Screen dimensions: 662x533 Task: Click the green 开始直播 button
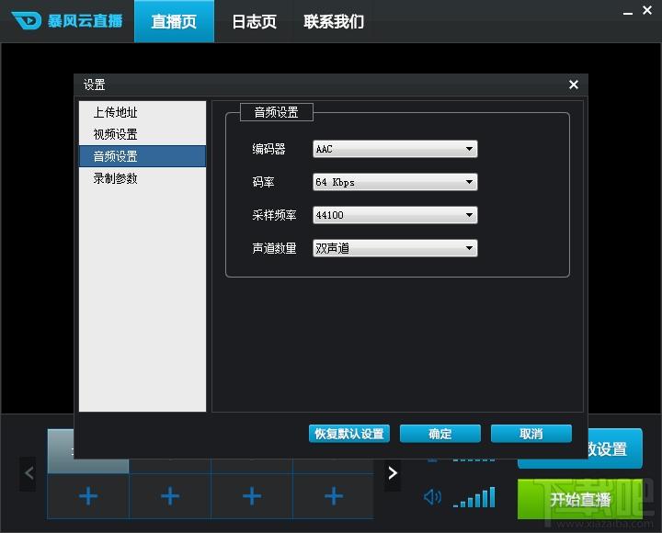coord(580,500)
